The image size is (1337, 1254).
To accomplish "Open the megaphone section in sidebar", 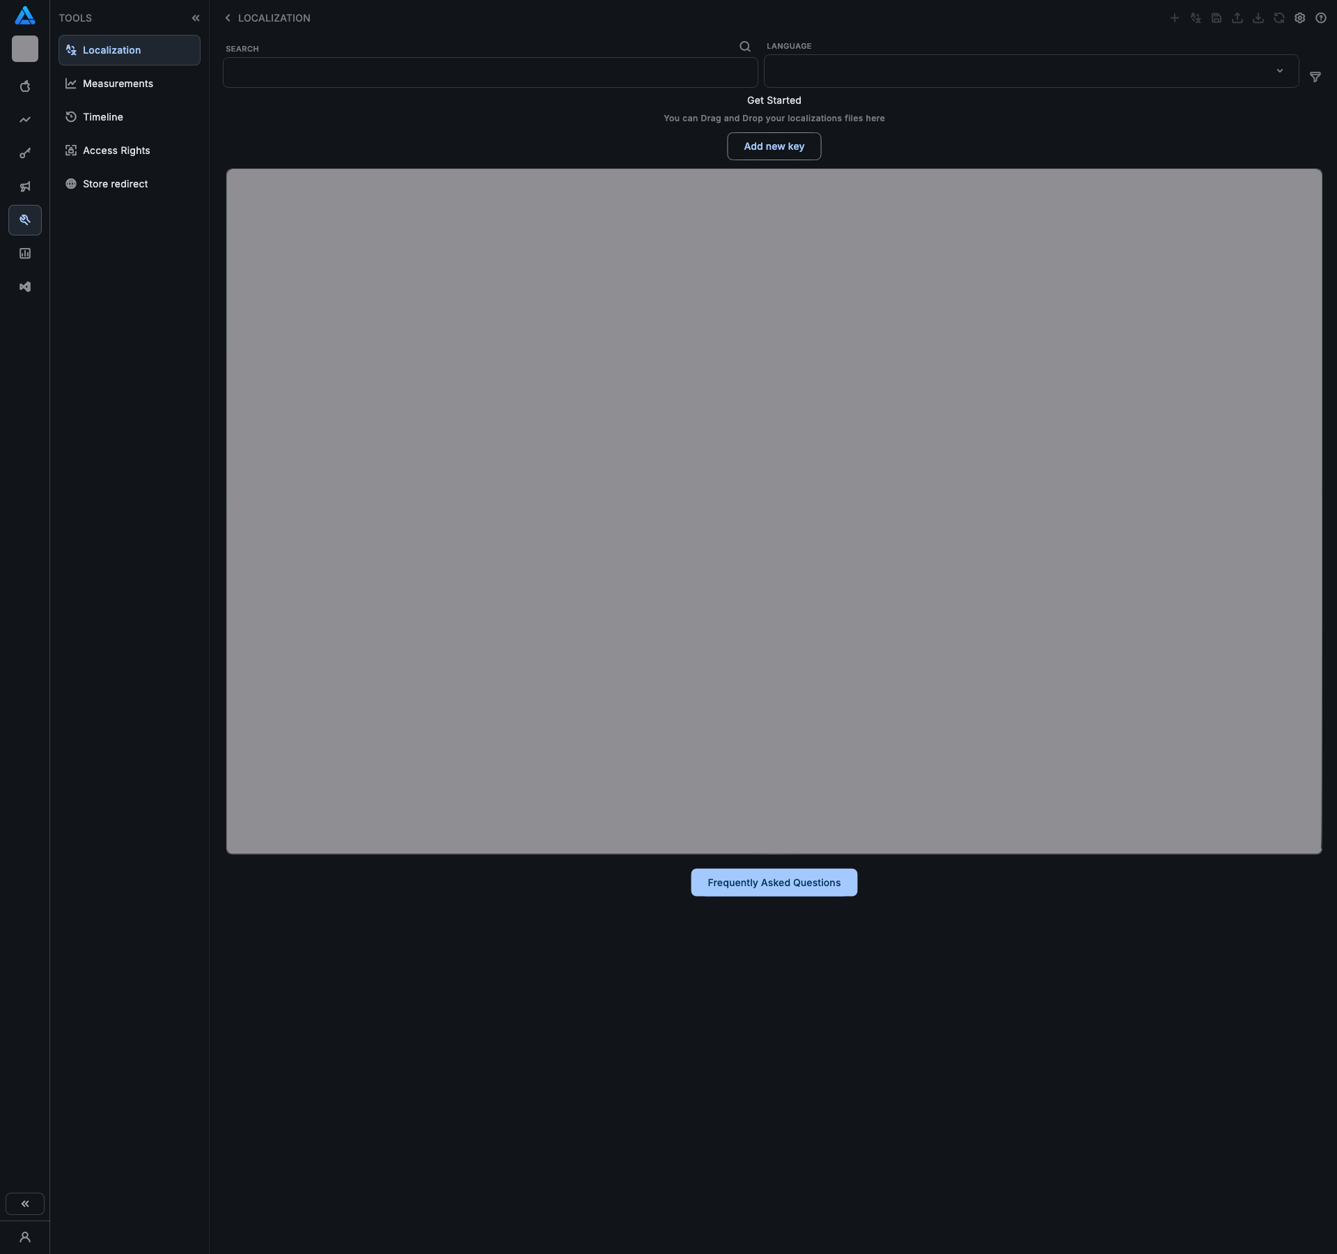I will click(25, 187).
